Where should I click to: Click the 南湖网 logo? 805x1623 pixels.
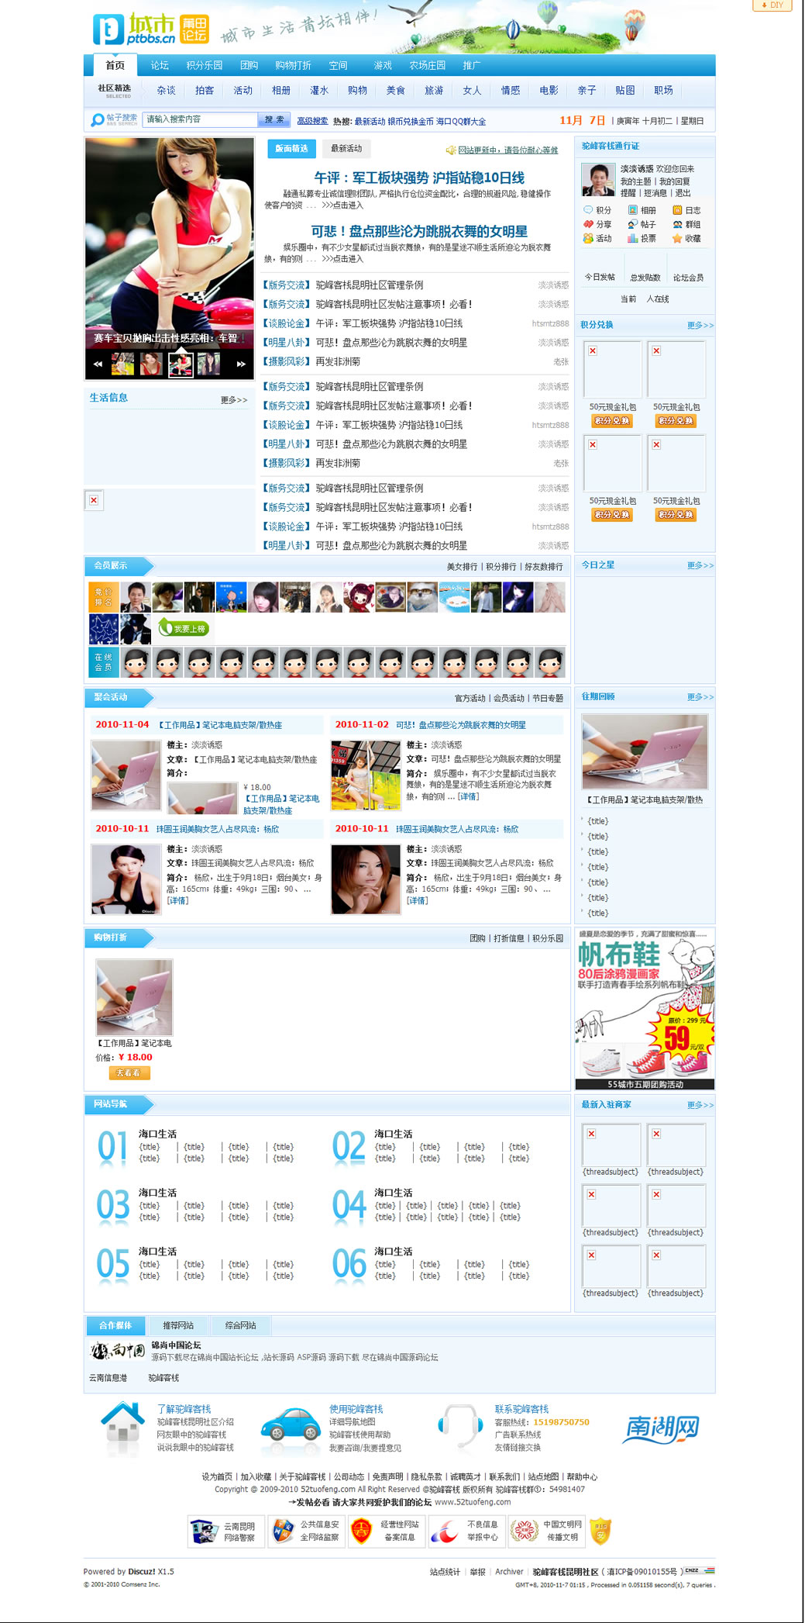coord(662,1428)
